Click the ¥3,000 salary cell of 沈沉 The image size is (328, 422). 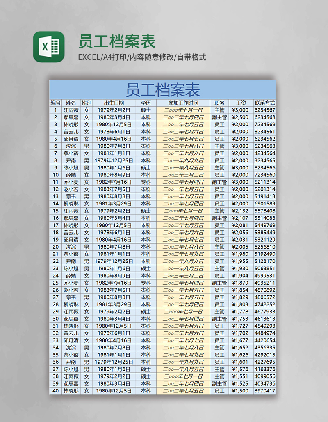240,146
